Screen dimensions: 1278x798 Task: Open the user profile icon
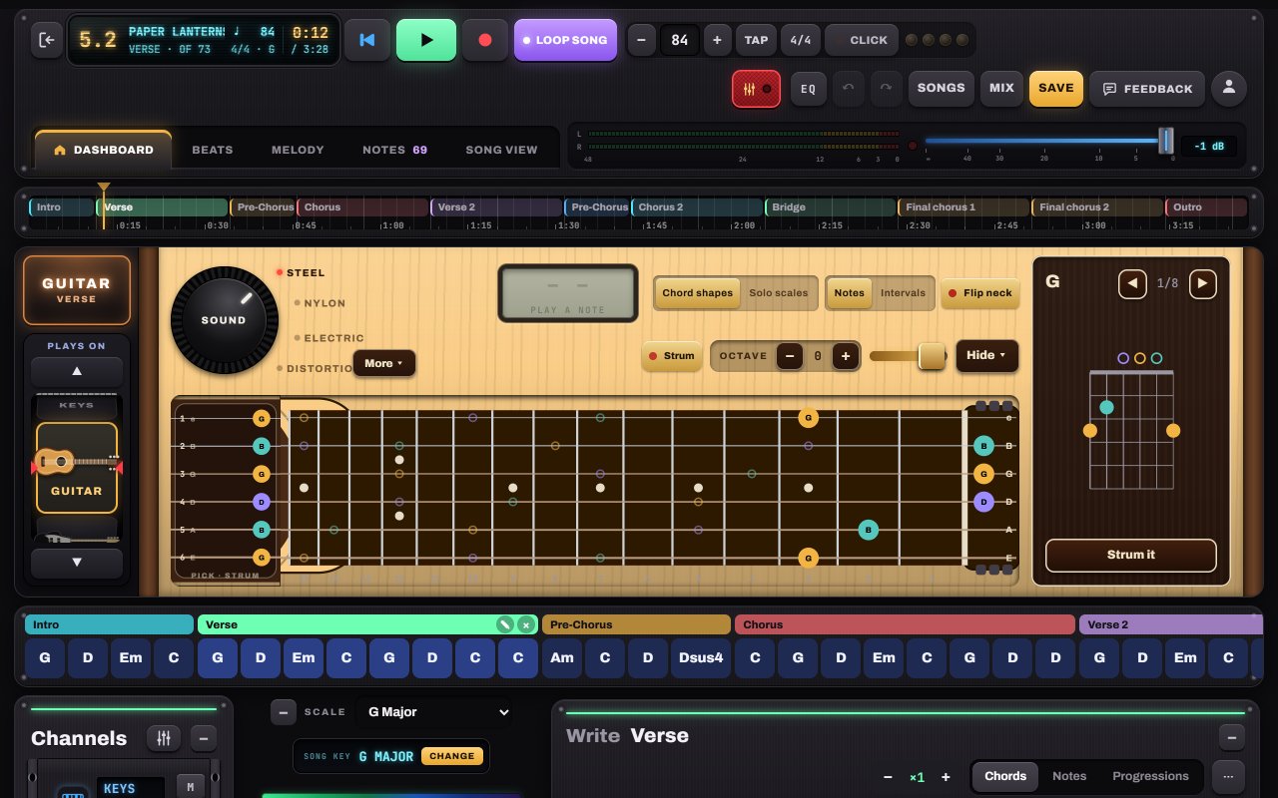[x=1229, y=88]
